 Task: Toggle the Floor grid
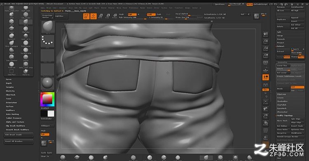pos(265,70)
